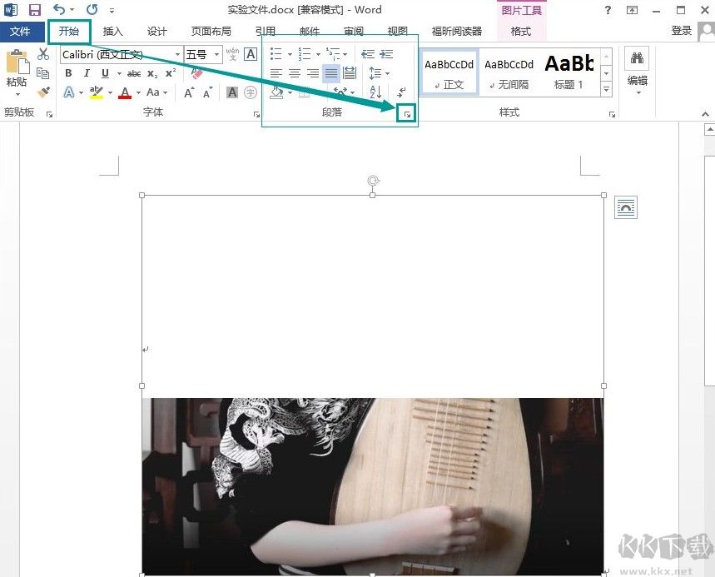Switch to the 插入 ribbon tab
The width and height of the screenshot is (715, 577).
[112, 31]
